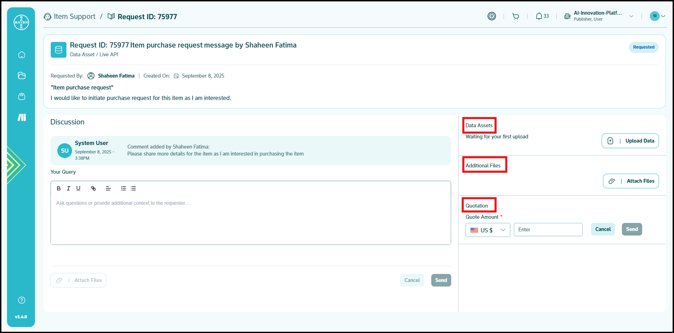Toggle Underline formatting in editor

point(78,188)
